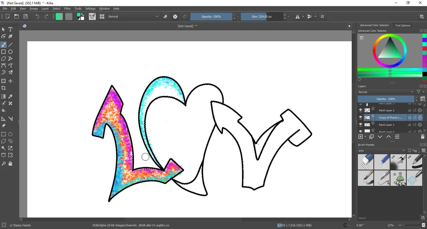Select the Text tool in toolbox
This screenshot has height=229, width=427.
click(x=10, y=29)
